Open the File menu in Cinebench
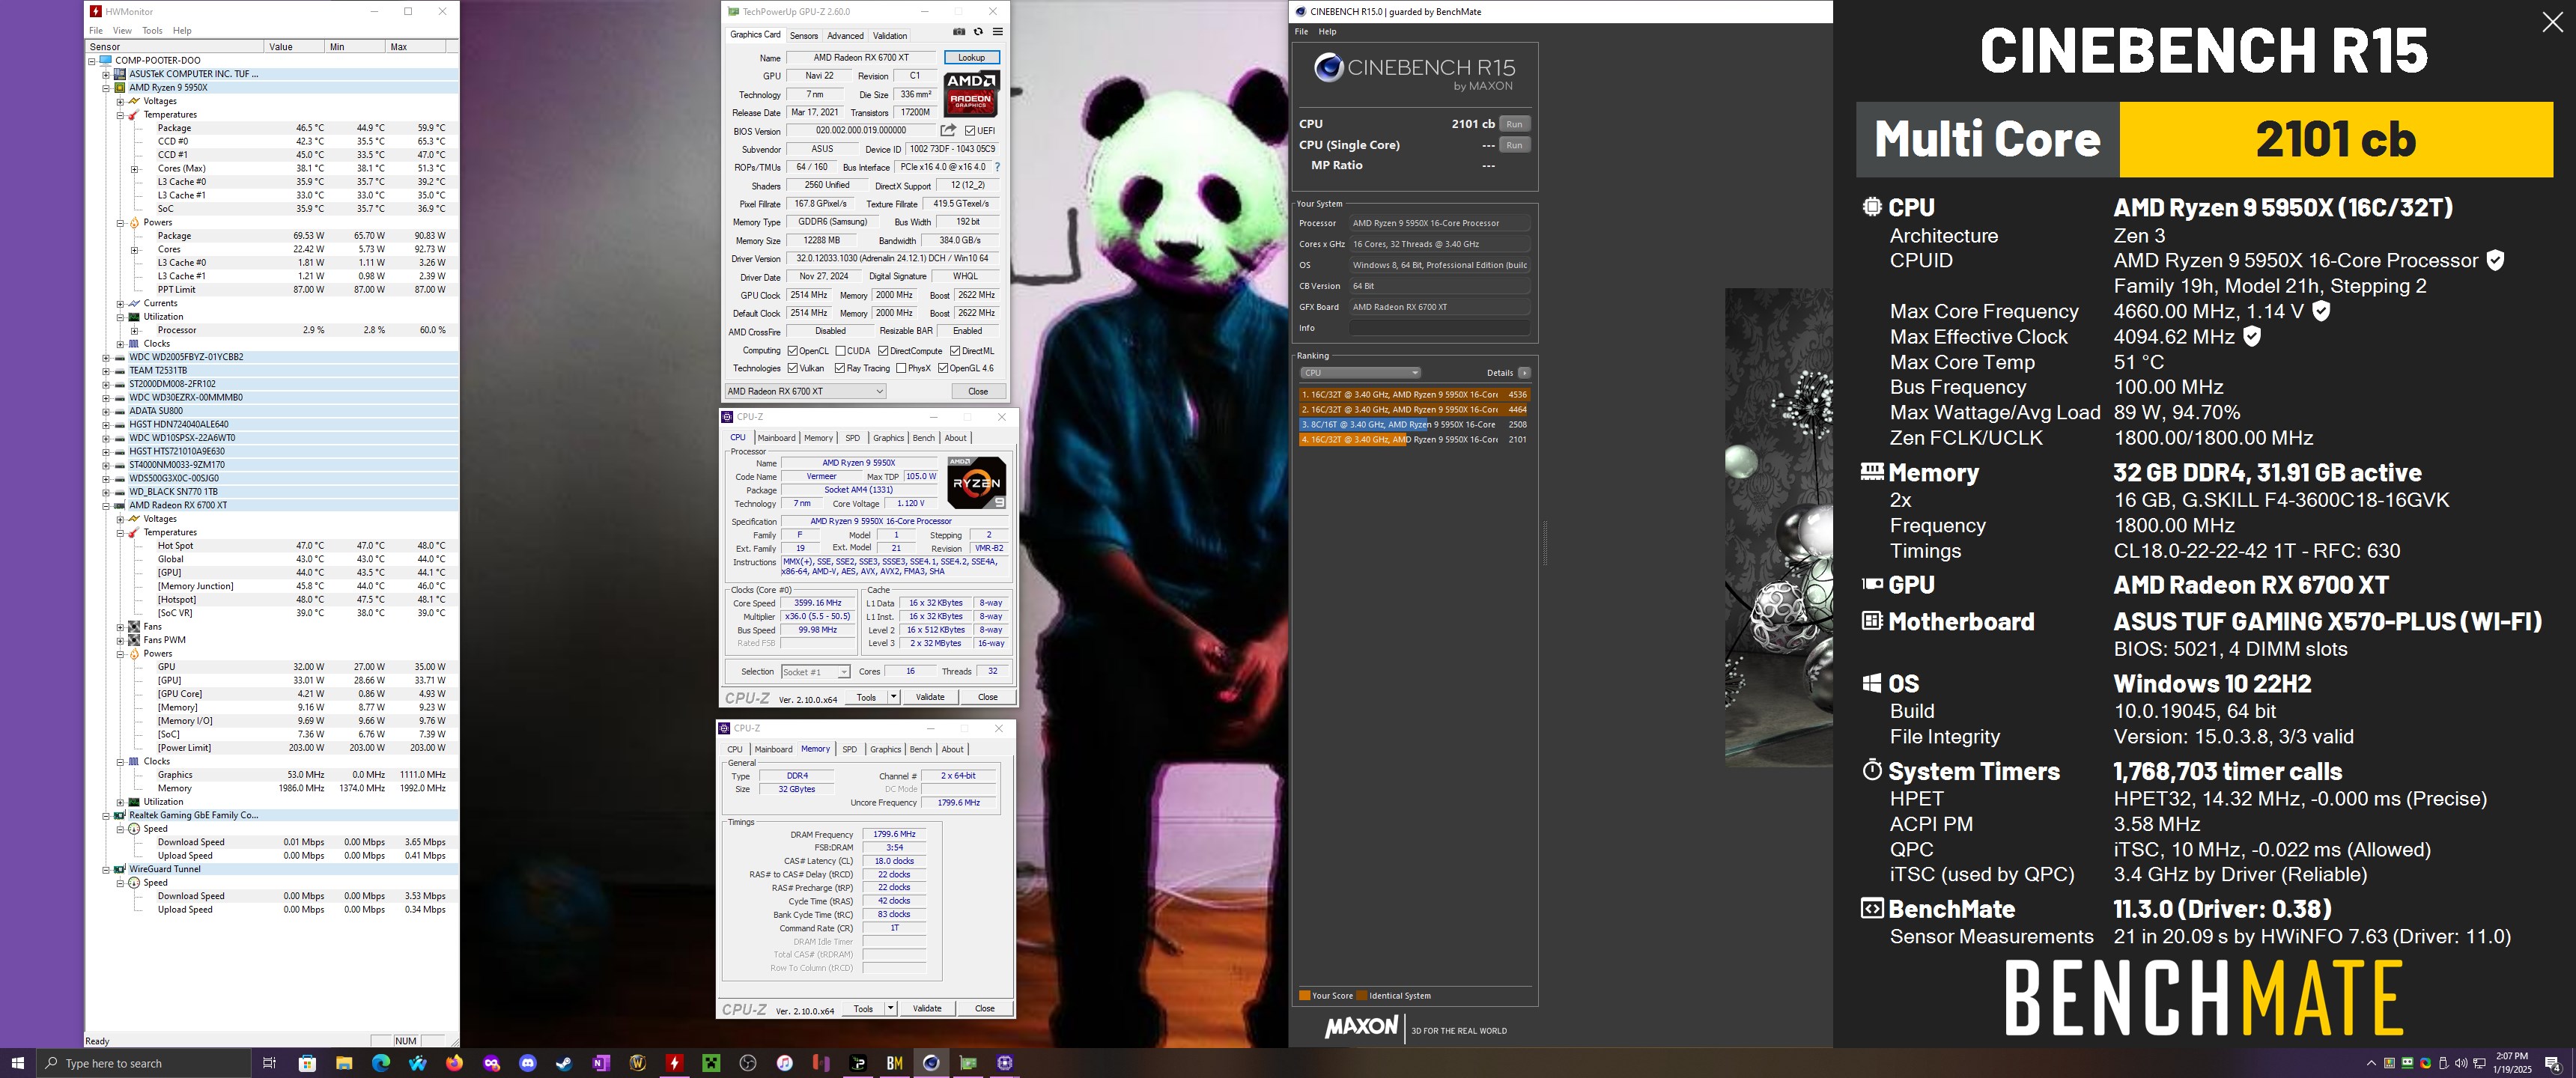 pos(1301,32)
